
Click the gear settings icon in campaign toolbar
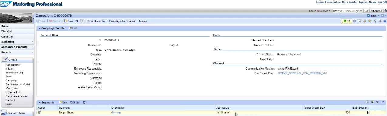(x=354, y=21)
